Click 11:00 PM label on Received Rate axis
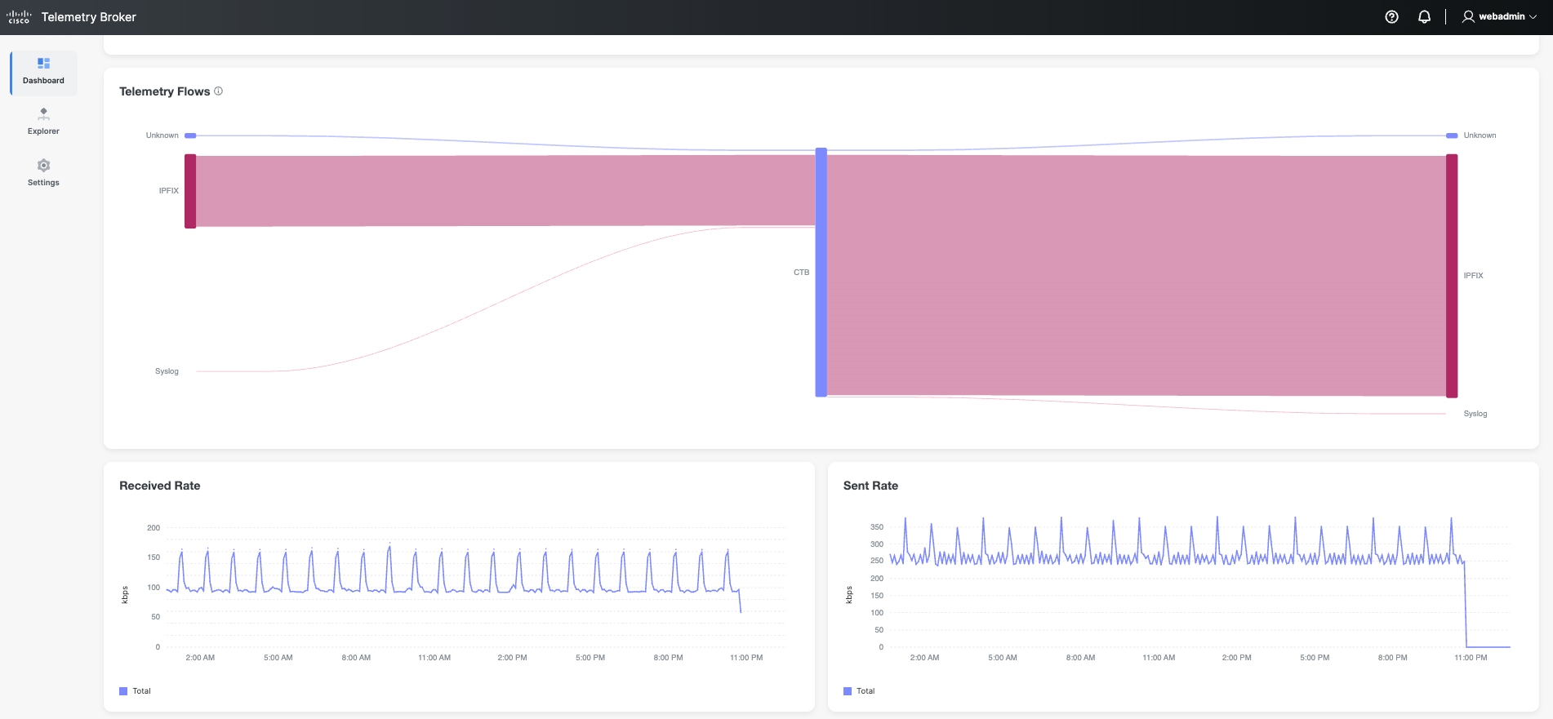 (746, 658)
